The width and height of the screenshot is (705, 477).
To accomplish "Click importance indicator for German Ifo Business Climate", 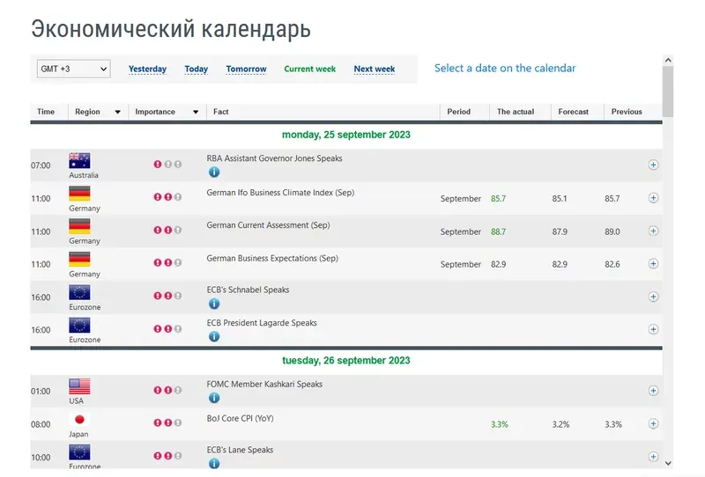I will point(167,197).
